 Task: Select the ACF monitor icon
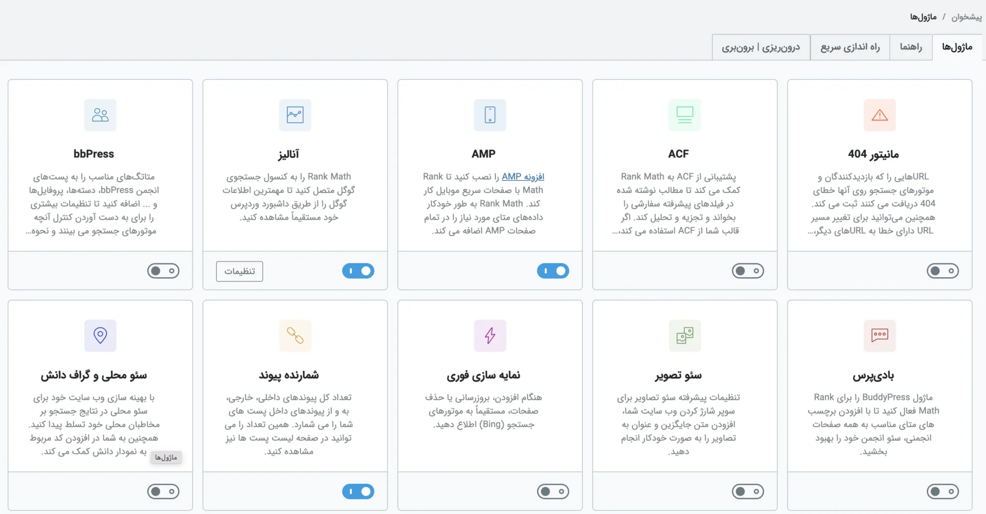[x=685, y=115]
